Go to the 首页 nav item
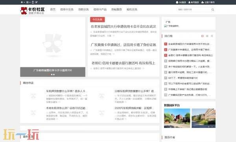The image size is (236, 142). click(53, 9)
